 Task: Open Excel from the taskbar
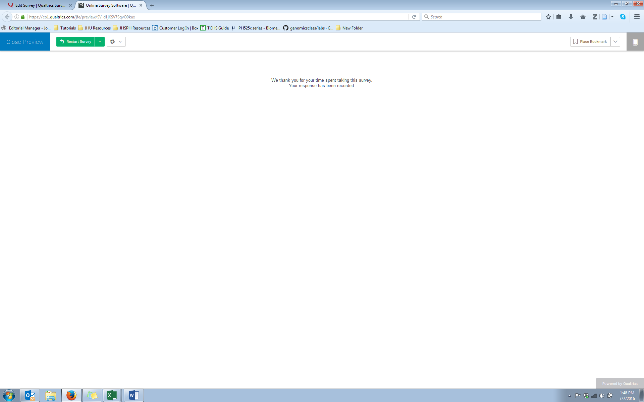click(112, 395)
